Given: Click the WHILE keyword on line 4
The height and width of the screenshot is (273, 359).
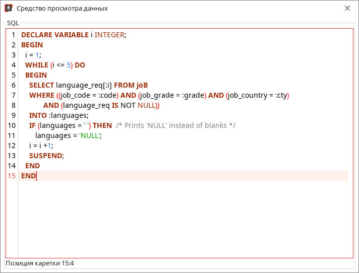Looking at the screenshot, I should [36, 65].
